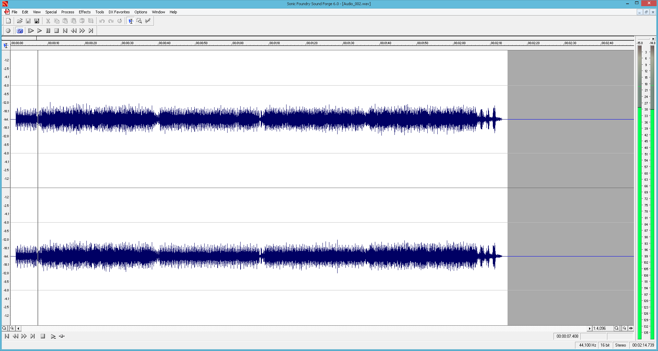Click the Repeat last action icon

[x=119, y=21]
